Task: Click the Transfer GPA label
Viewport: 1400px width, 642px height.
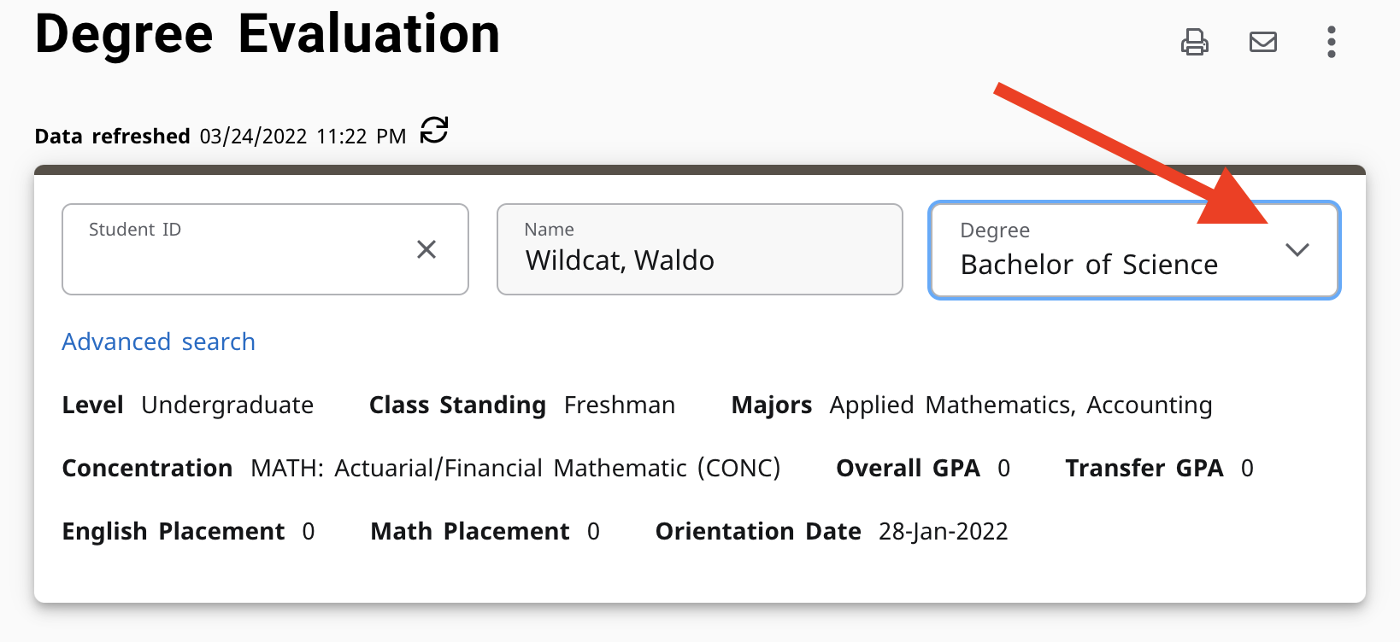Action: tap(1144, 468)
